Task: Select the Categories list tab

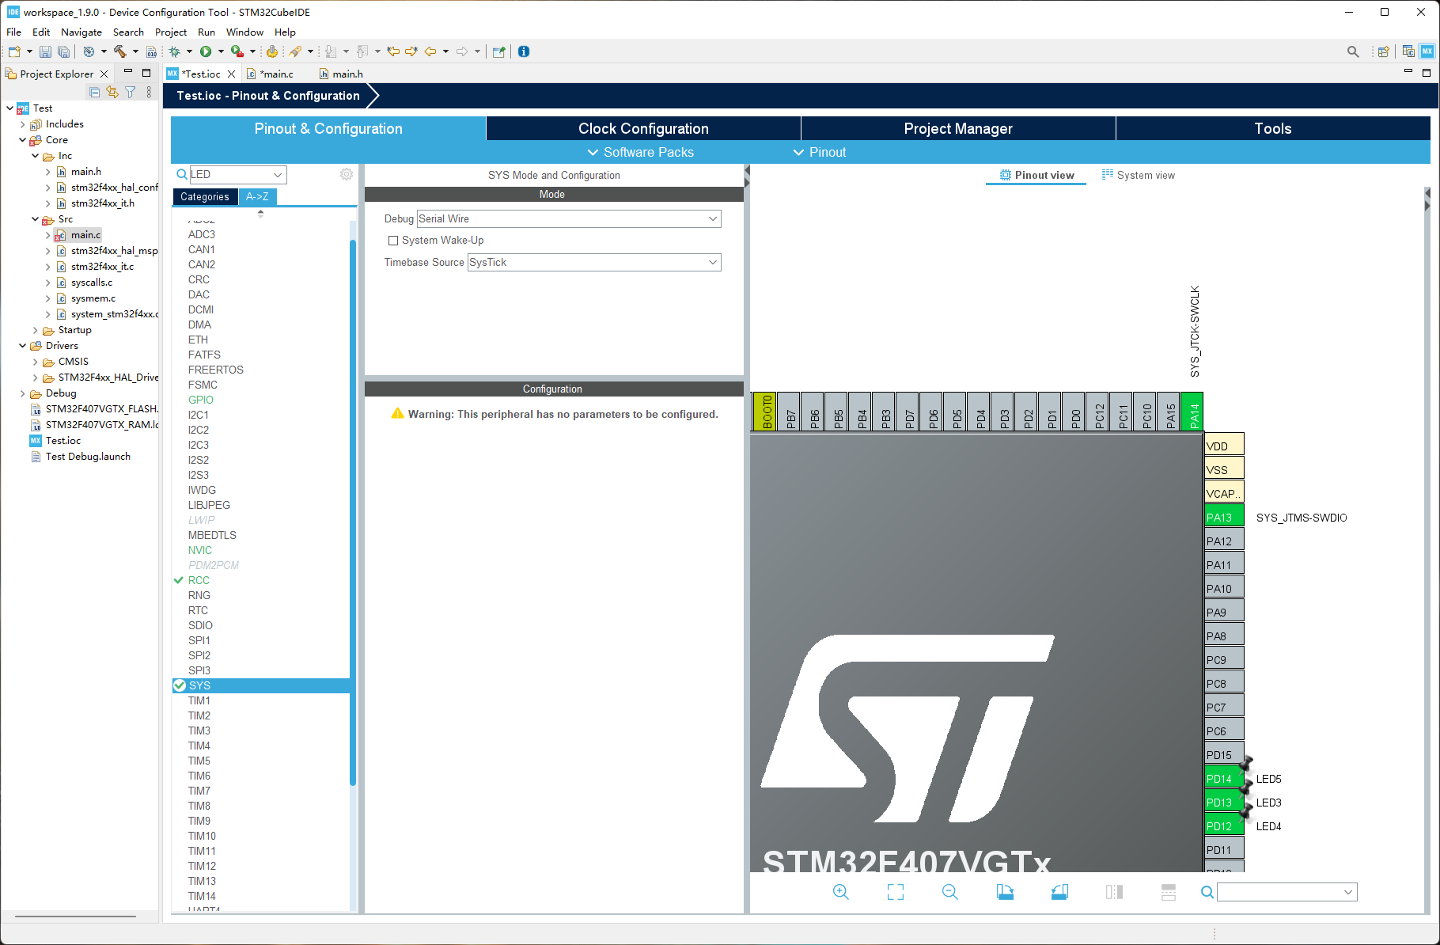Action: click(205, 196)
